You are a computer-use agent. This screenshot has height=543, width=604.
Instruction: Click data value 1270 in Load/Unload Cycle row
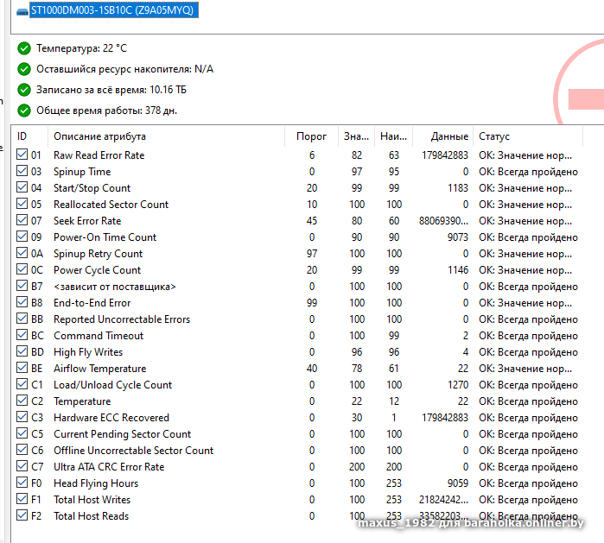point(458,385)
